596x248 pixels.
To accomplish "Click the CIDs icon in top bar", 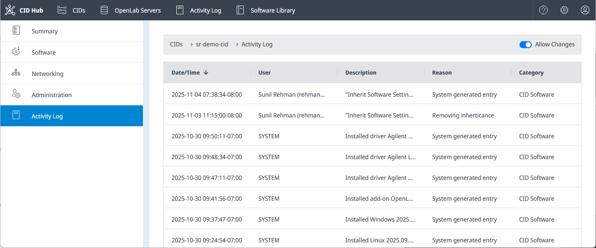I will [62, 10].
